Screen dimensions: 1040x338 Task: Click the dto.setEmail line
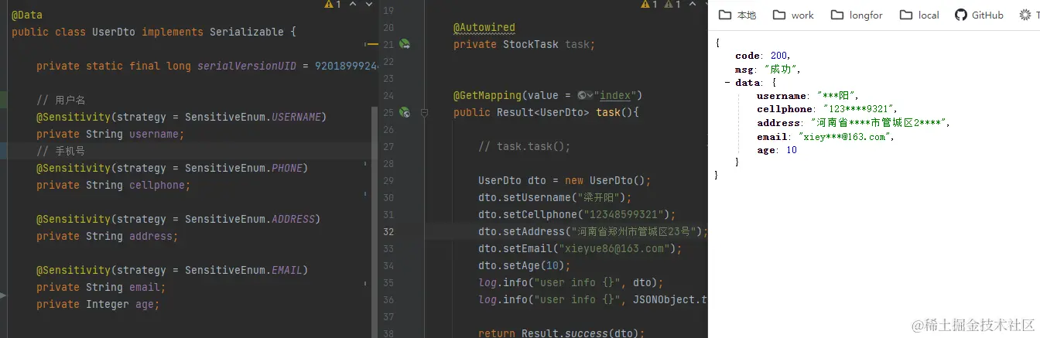[580, 248]
